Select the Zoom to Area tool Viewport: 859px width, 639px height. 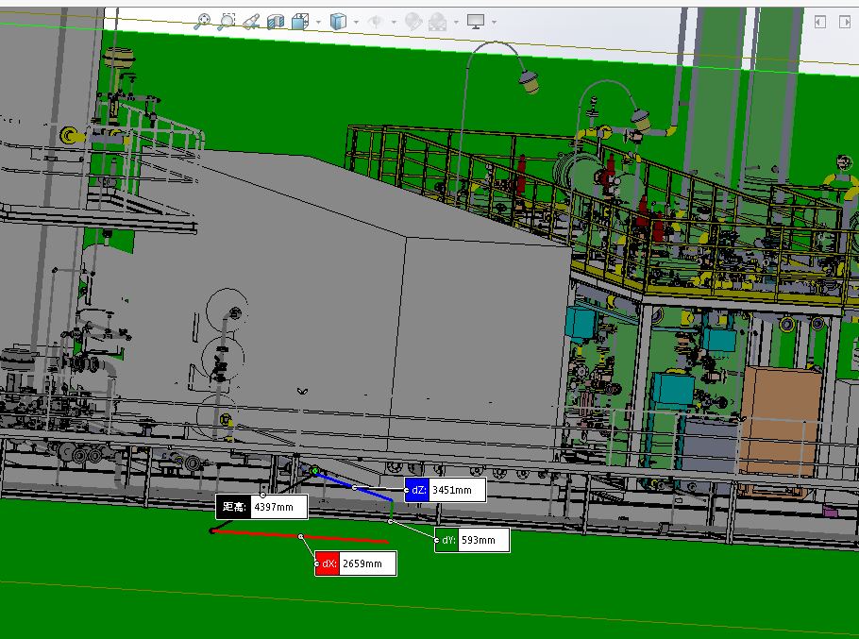(x=227, y=21)
